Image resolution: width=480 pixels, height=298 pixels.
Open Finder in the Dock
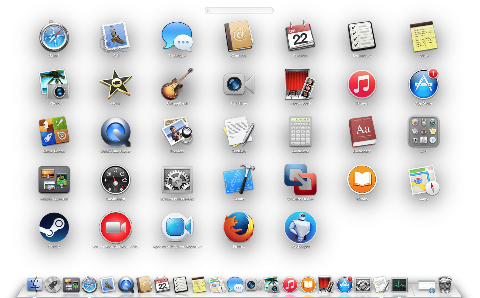[35, 284]
